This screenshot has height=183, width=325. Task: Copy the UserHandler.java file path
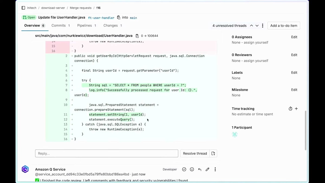coord(137,36)
